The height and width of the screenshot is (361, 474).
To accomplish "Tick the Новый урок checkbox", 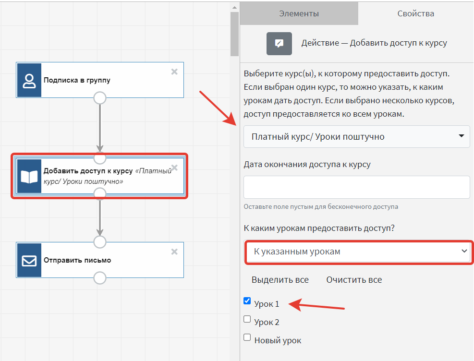I will (x=247, y=337).
